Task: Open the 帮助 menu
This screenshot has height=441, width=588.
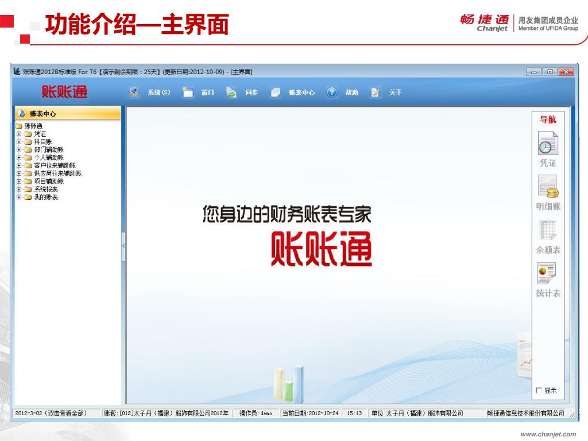Action: click(351, 92)
